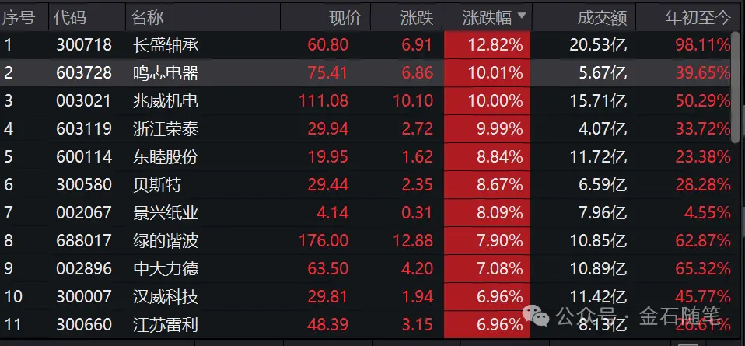Click the 涨跌 column header
The width and height of the screenshot is (745, 346).
coord(416,17)
